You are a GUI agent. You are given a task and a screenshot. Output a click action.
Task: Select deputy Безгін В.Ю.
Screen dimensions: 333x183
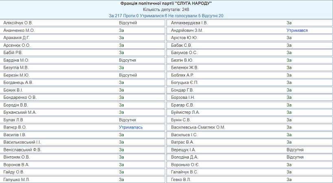[182, 60]
